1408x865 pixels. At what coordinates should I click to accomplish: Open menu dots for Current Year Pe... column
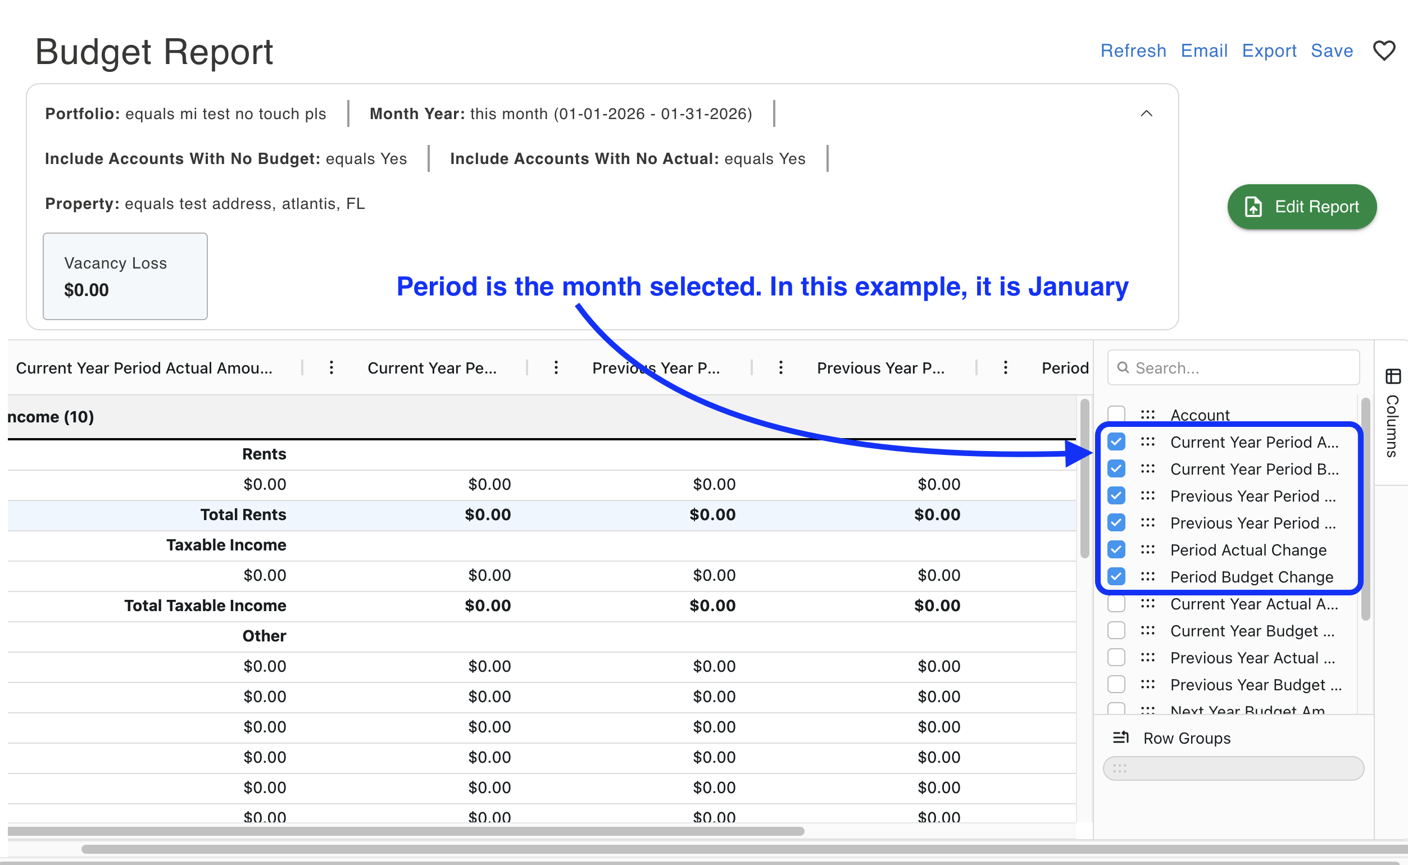tap(556, 368)
